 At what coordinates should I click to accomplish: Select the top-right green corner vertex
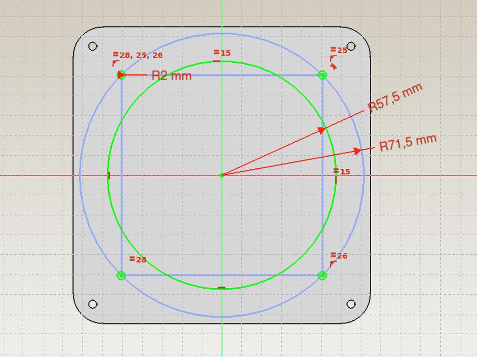(323, 74)
